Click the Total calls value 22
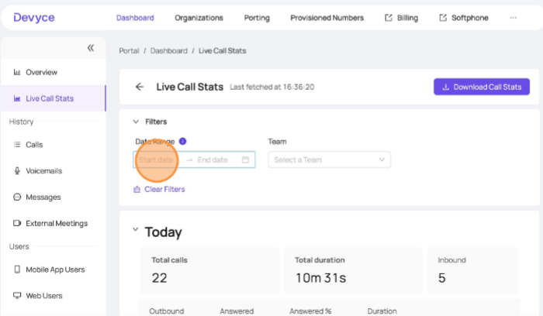 159,278
